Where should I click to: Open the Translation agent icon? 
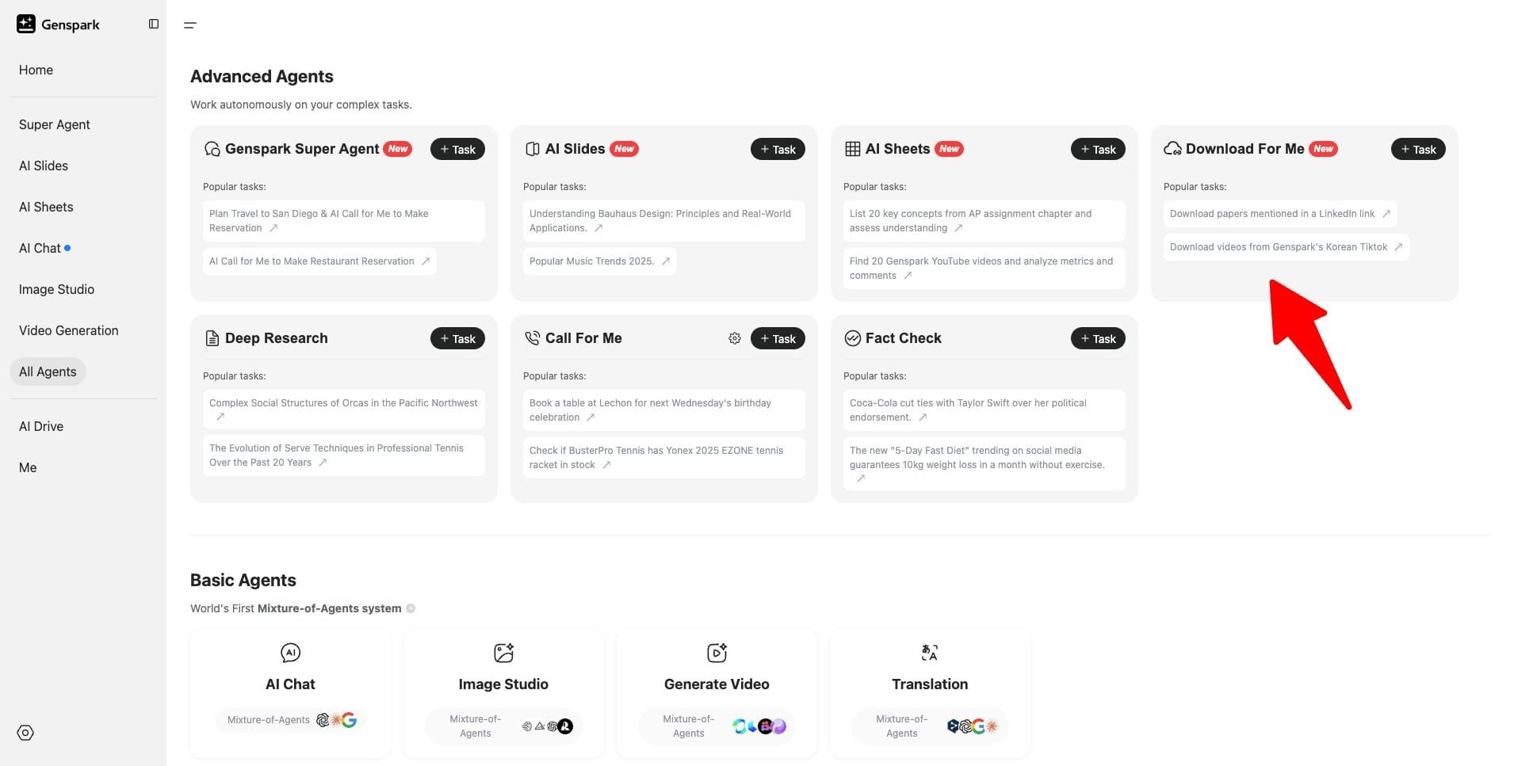[x=930, y=653]
